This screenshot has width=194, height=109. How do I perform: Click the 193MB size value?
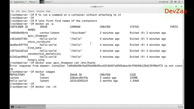(x=134, y=78)
